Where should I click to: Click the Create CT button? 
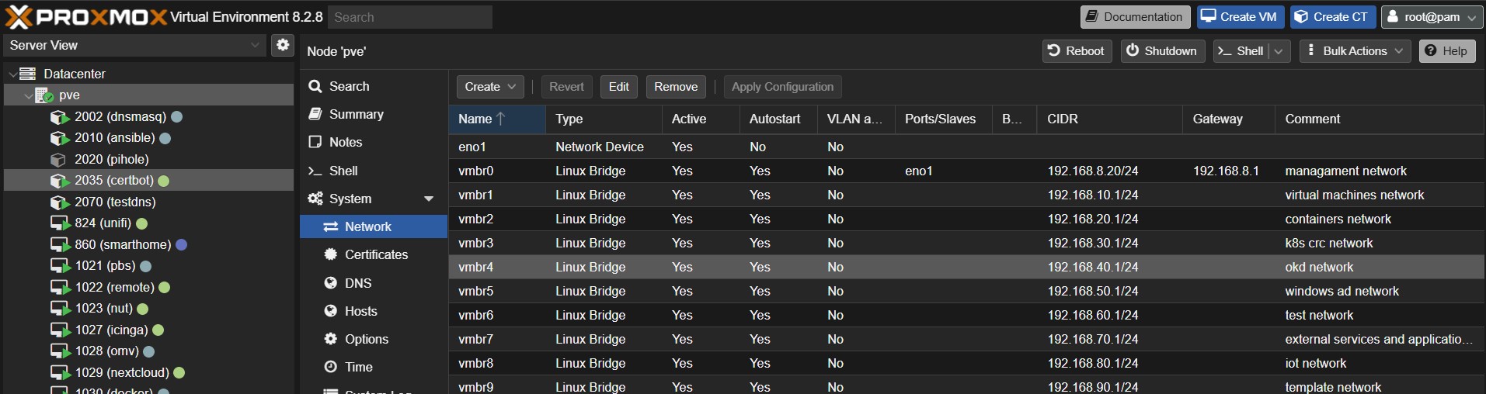[1332, 17]
